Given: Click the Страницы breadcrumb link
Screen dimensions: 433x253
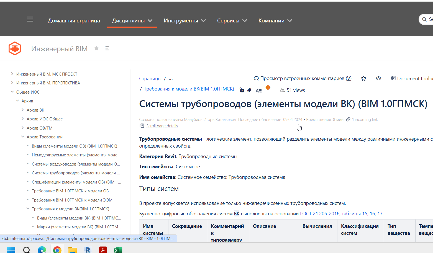Looking at the screenshot, I should pyautogui.click(x=150, y=79).
